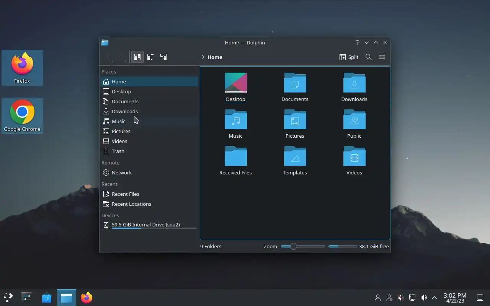Open the search magnifier in Dolphin
Viewport: 490px width, 306px height.
[x=368, y=57]
